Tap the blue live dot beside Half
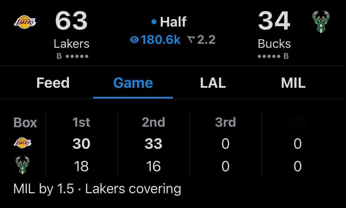 pos(154,22)
